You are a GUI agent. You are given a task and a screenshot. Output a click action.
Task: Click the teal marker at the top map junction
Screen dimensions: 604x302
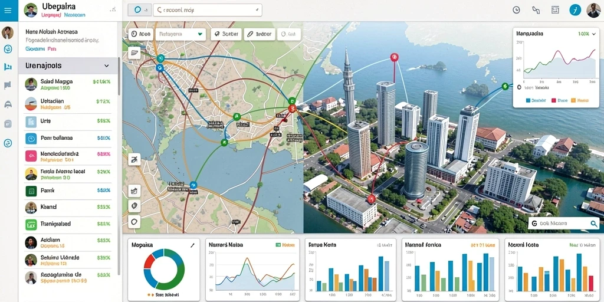point(160,58)
